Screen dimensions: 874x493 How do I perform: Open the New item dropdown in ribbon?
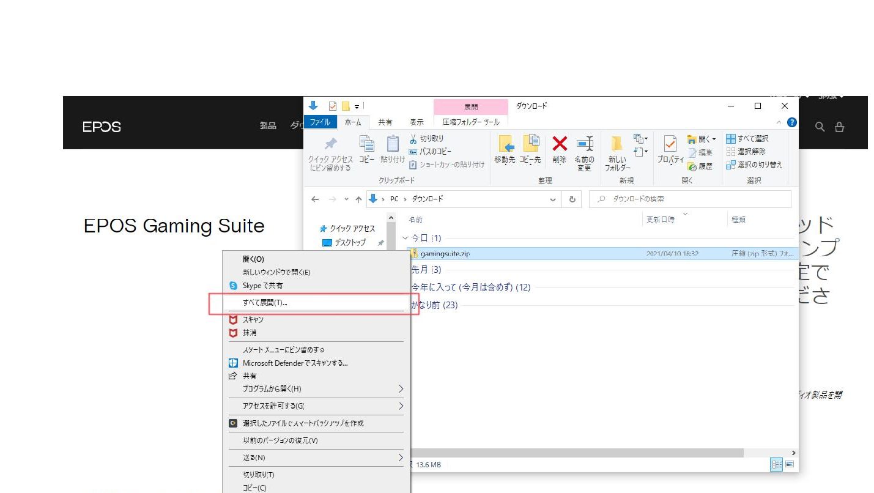coord(640,139)
